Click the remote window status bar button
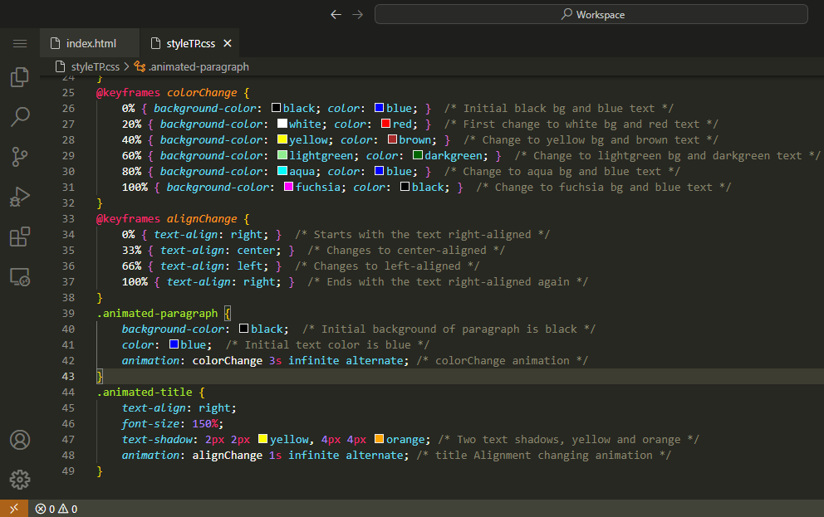 [x=13, y=509]
